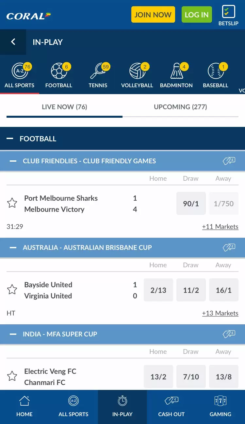Select the Tennis racket icon

[98, 71]
